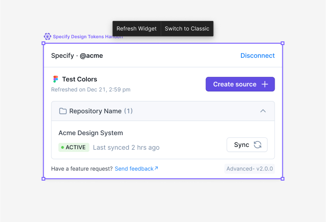The width and height of the screenshot is (326, 222).
Task: Click the Disconnect link
Action: (257, 55)
